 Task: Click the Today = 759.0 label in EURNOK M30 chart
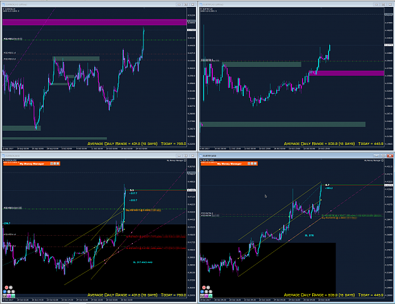[173, 295]
